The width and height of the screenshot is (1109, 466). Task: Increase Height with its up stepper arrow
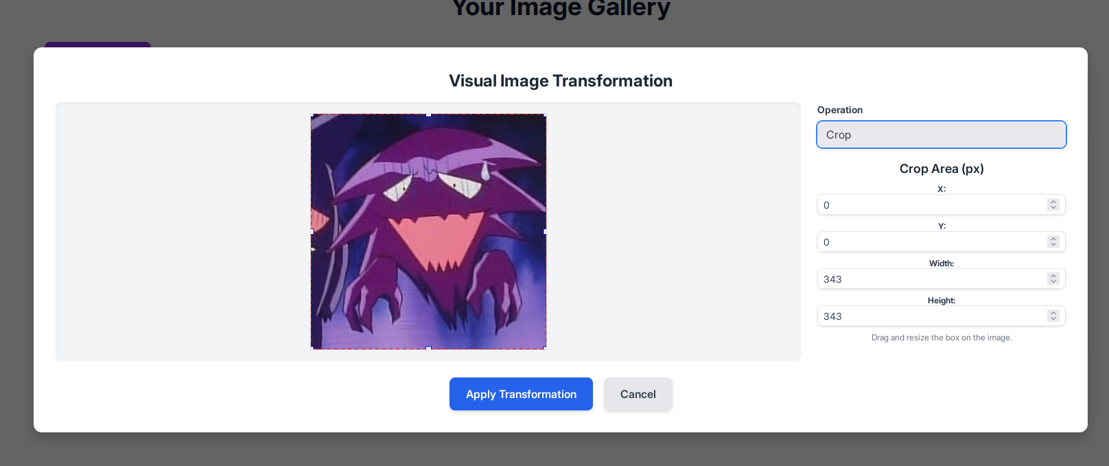1053,313
